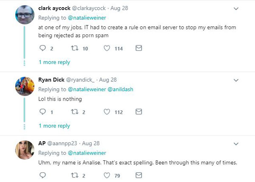Retweet clark aycock's email server tweet
The image size is (255, 182).
(x=75, y=48)
